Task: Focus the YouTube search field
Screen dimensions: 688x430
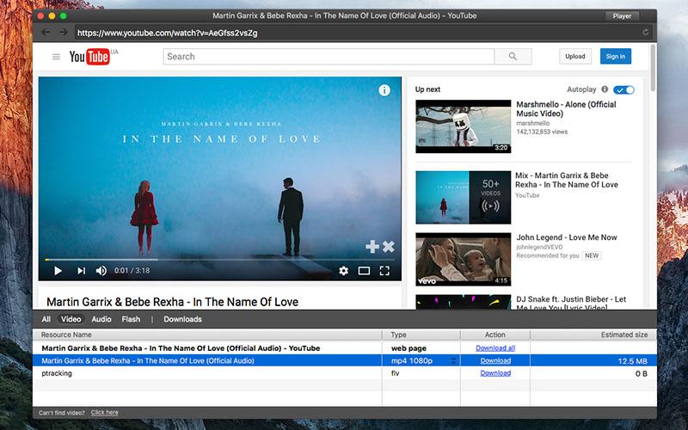Action: [329, 57]
